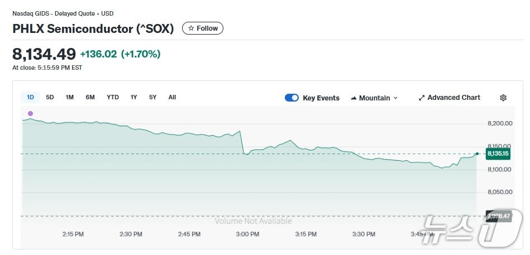This screenshot has width=530, height=255.
Task: Click the purple key event marker
Action: tap(30, 114)
